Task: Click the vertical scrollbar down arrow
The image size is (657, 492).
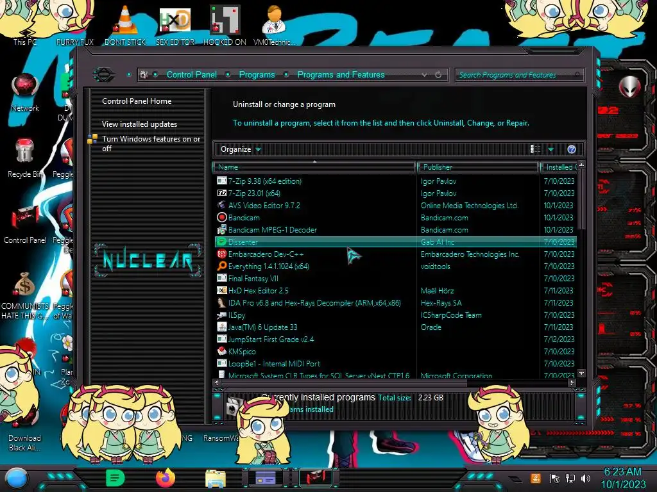Action: click(x=581, y=373)
